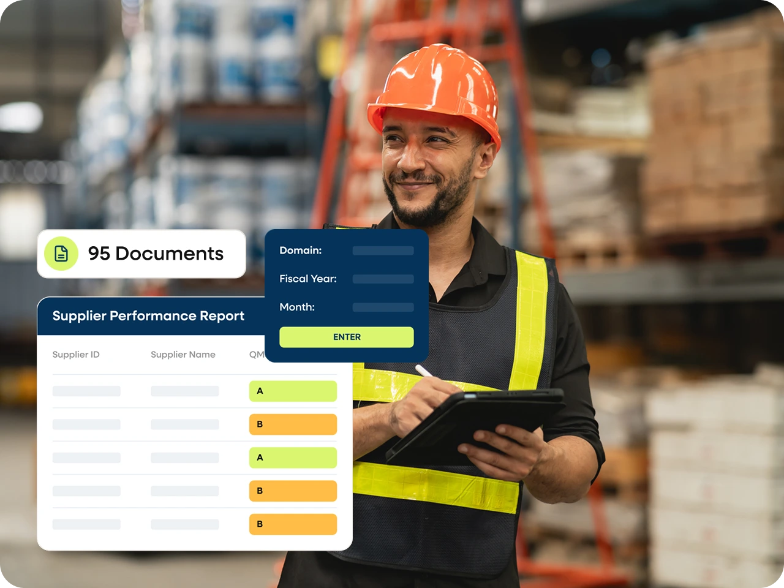The height and width of the screenshot is (588, 784).
Task: Click the Supplier Performance Report header
Action: pos(148,316)
